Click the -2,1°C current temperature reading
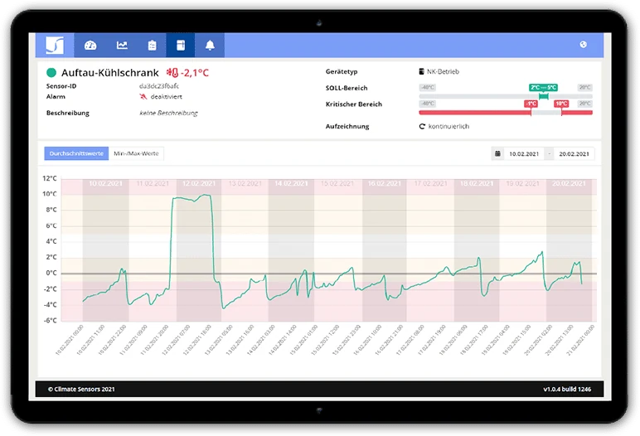640x436 pixels. [x=195, y=73]
